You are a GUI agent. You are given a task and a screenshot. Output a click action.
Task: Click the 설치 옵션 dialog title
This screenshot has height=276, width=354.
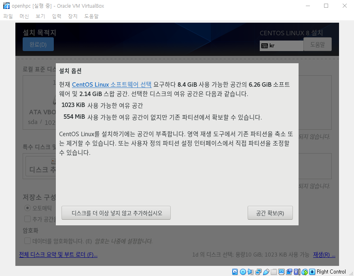[x=70, y=71]
